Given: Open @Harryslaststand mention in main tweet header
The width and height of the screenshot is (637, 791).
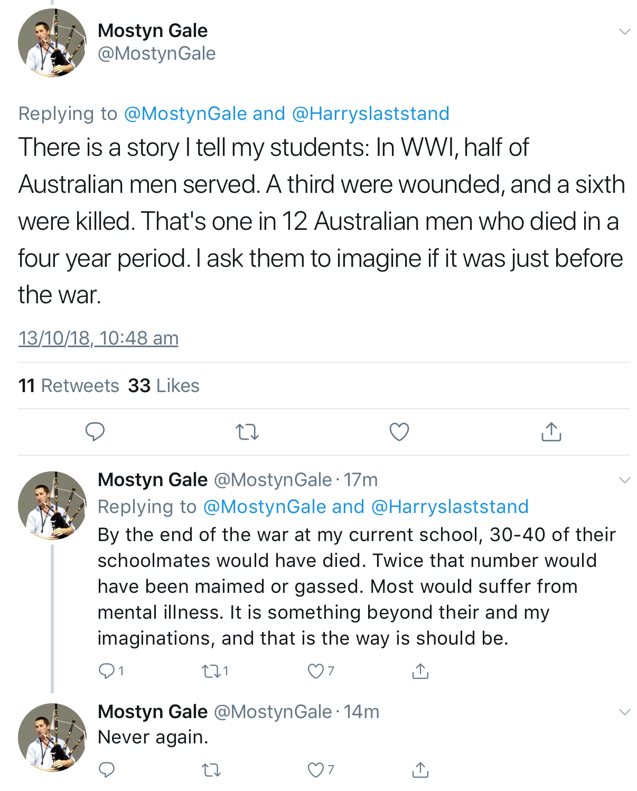Looking at the screenshot, I should click(370, 114).
